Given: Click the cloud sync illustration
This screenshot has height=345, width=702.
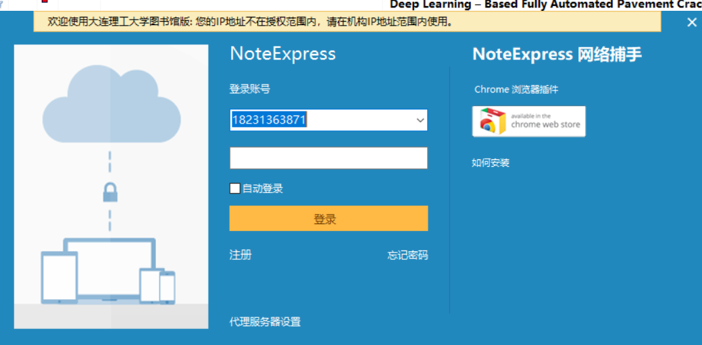Looking at the screenshot, I should point(111,186).
